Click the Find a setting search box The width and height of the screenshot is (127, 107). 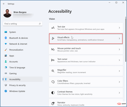click(x=23, y=24)
